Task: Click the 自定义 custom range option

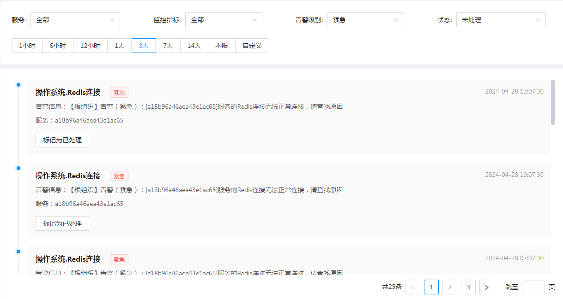Action: (252, 46)
